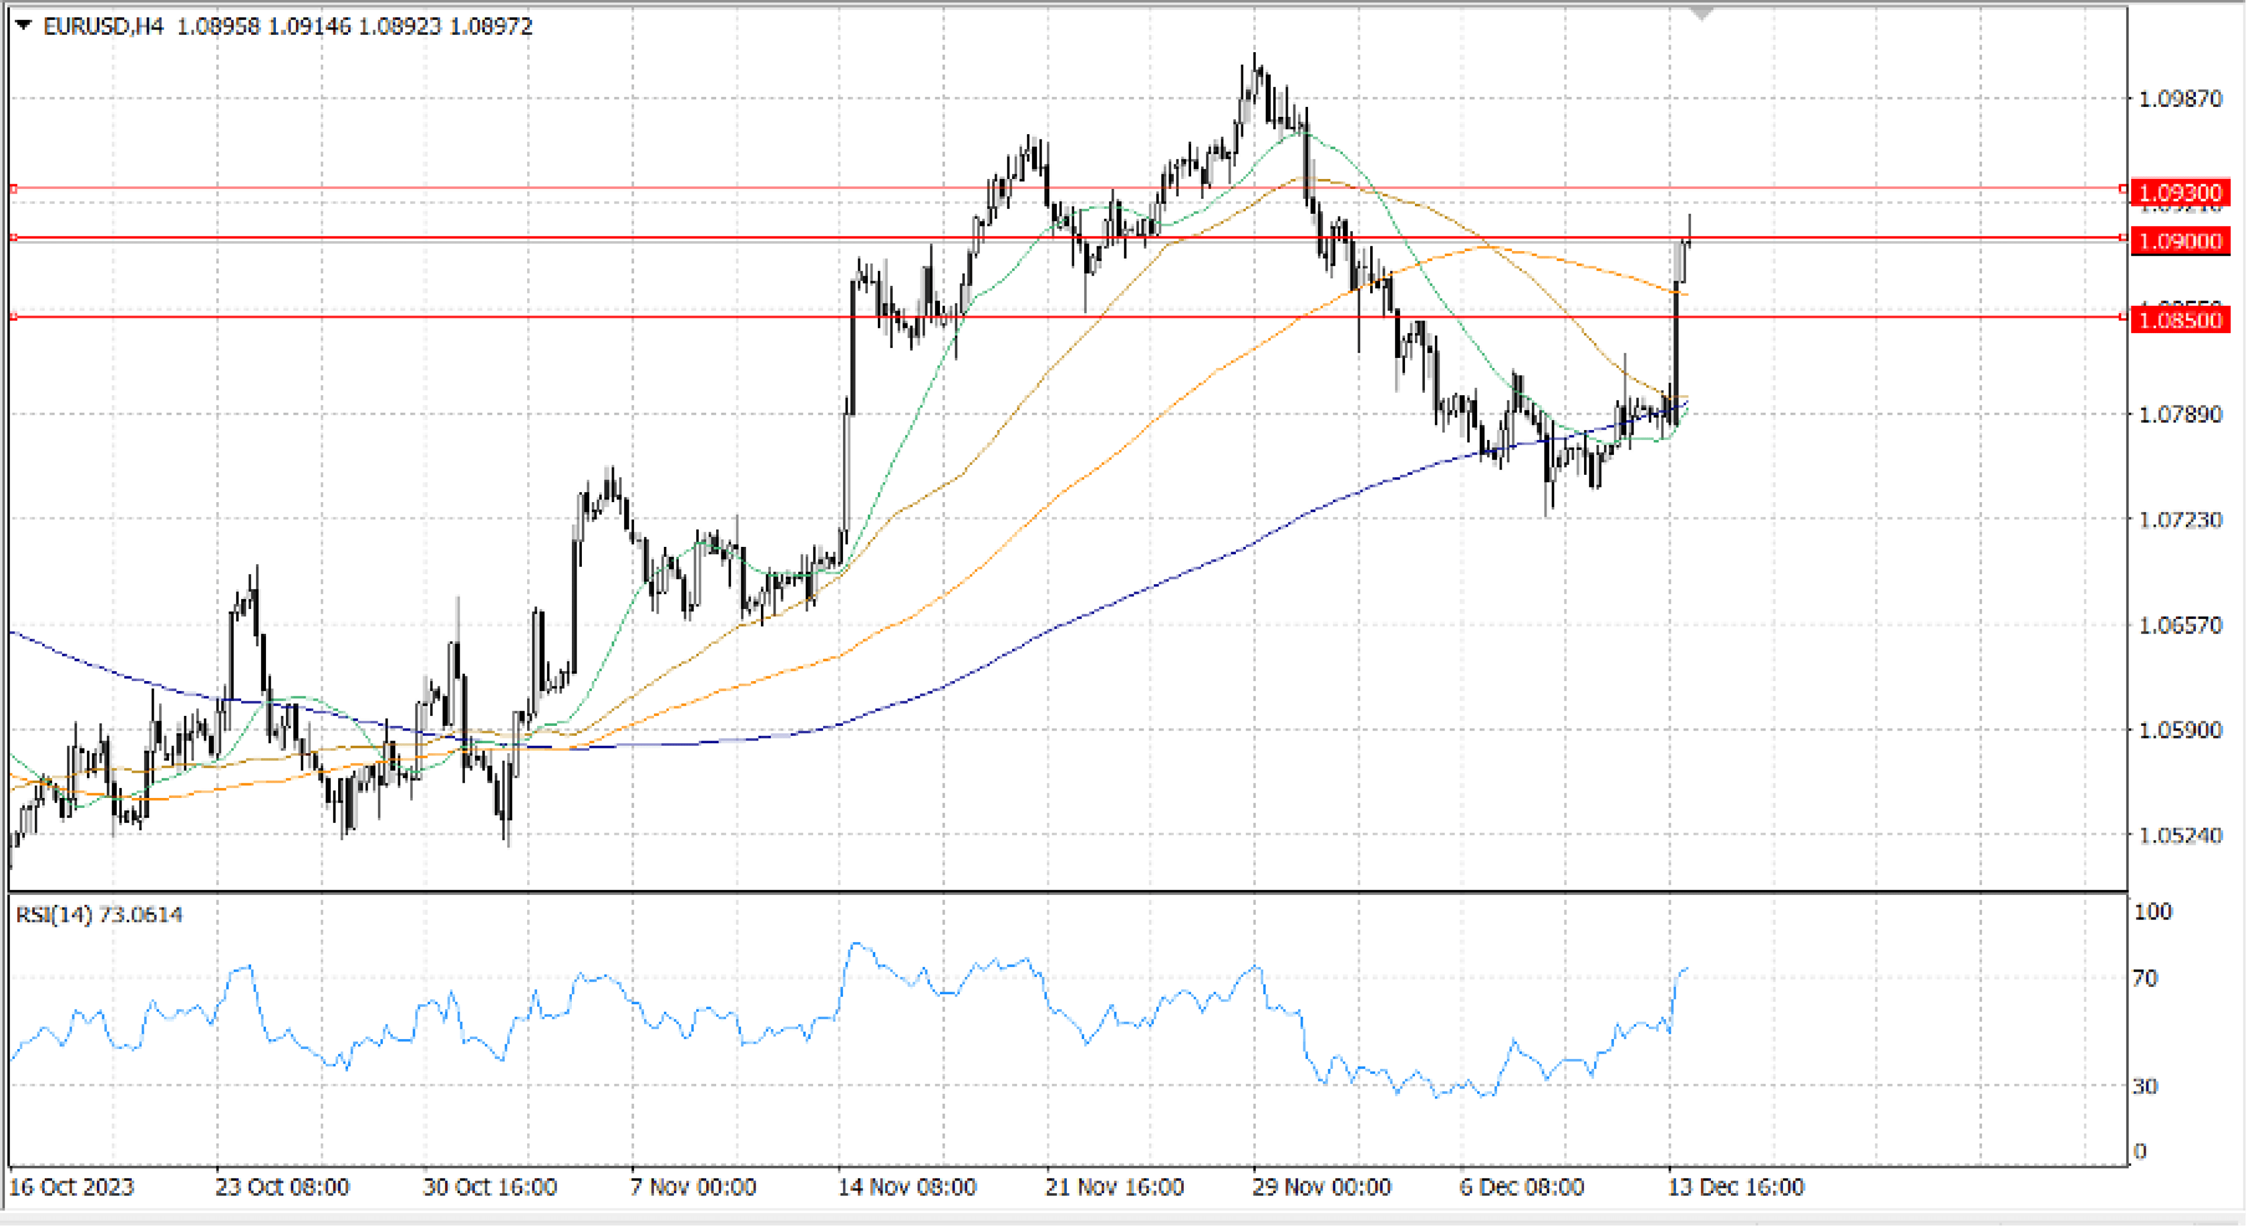Image resolution: width=2248 pixels, height=1228 pixels.
Task: Click RSI scale level 30 label
Action: 2144,1086
